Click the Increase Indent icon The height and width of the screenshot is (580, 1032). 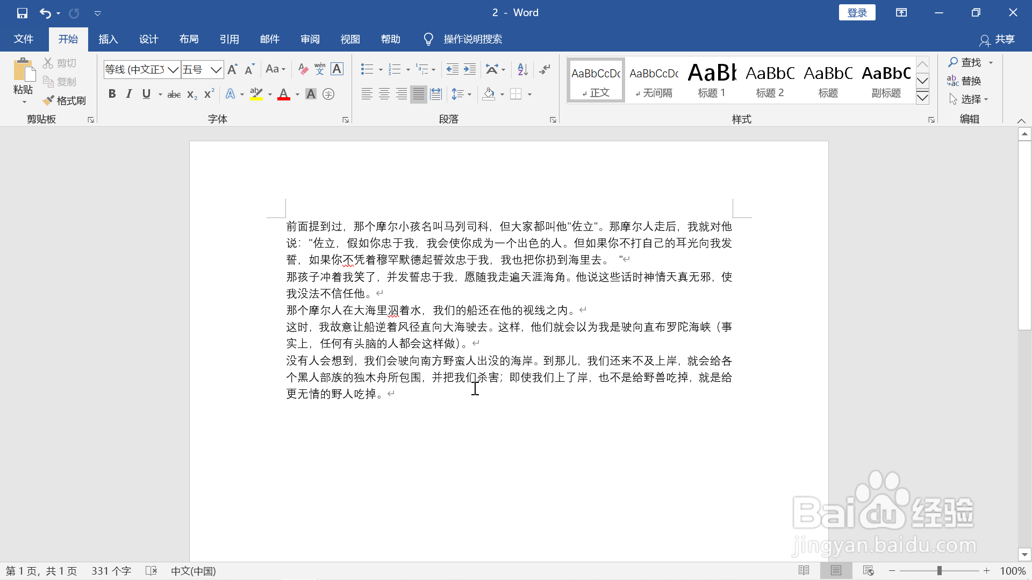point(470,69)
